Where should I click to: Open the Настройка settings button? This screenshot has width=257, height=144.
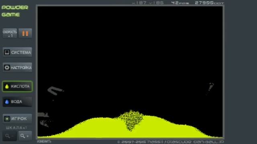click(17, 68)
